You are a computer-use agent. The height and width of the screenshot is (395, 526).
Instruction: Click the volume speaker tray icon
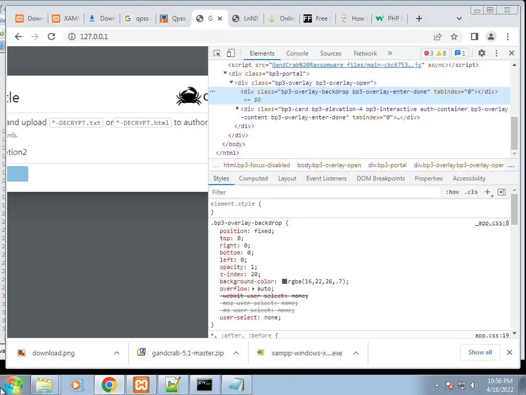pyautogui.click(x=474, y=385)
